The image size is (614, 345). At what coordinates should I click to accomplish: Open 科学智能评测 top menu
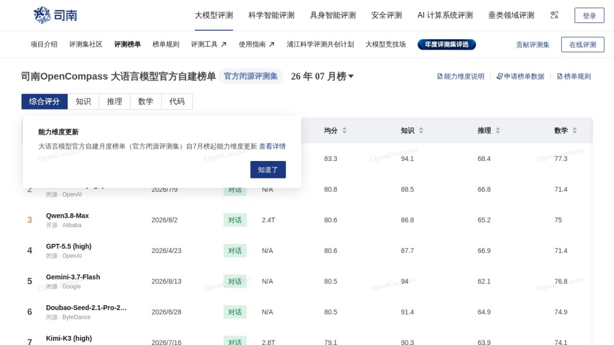tap(272, 15)
